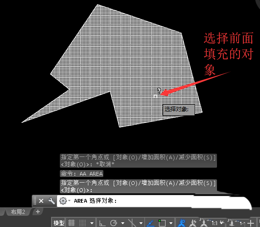The width and height of the screenshot is (260, 227).
Task: Switch to the 布局2 layout tab
Action: (x=18, y=212)
